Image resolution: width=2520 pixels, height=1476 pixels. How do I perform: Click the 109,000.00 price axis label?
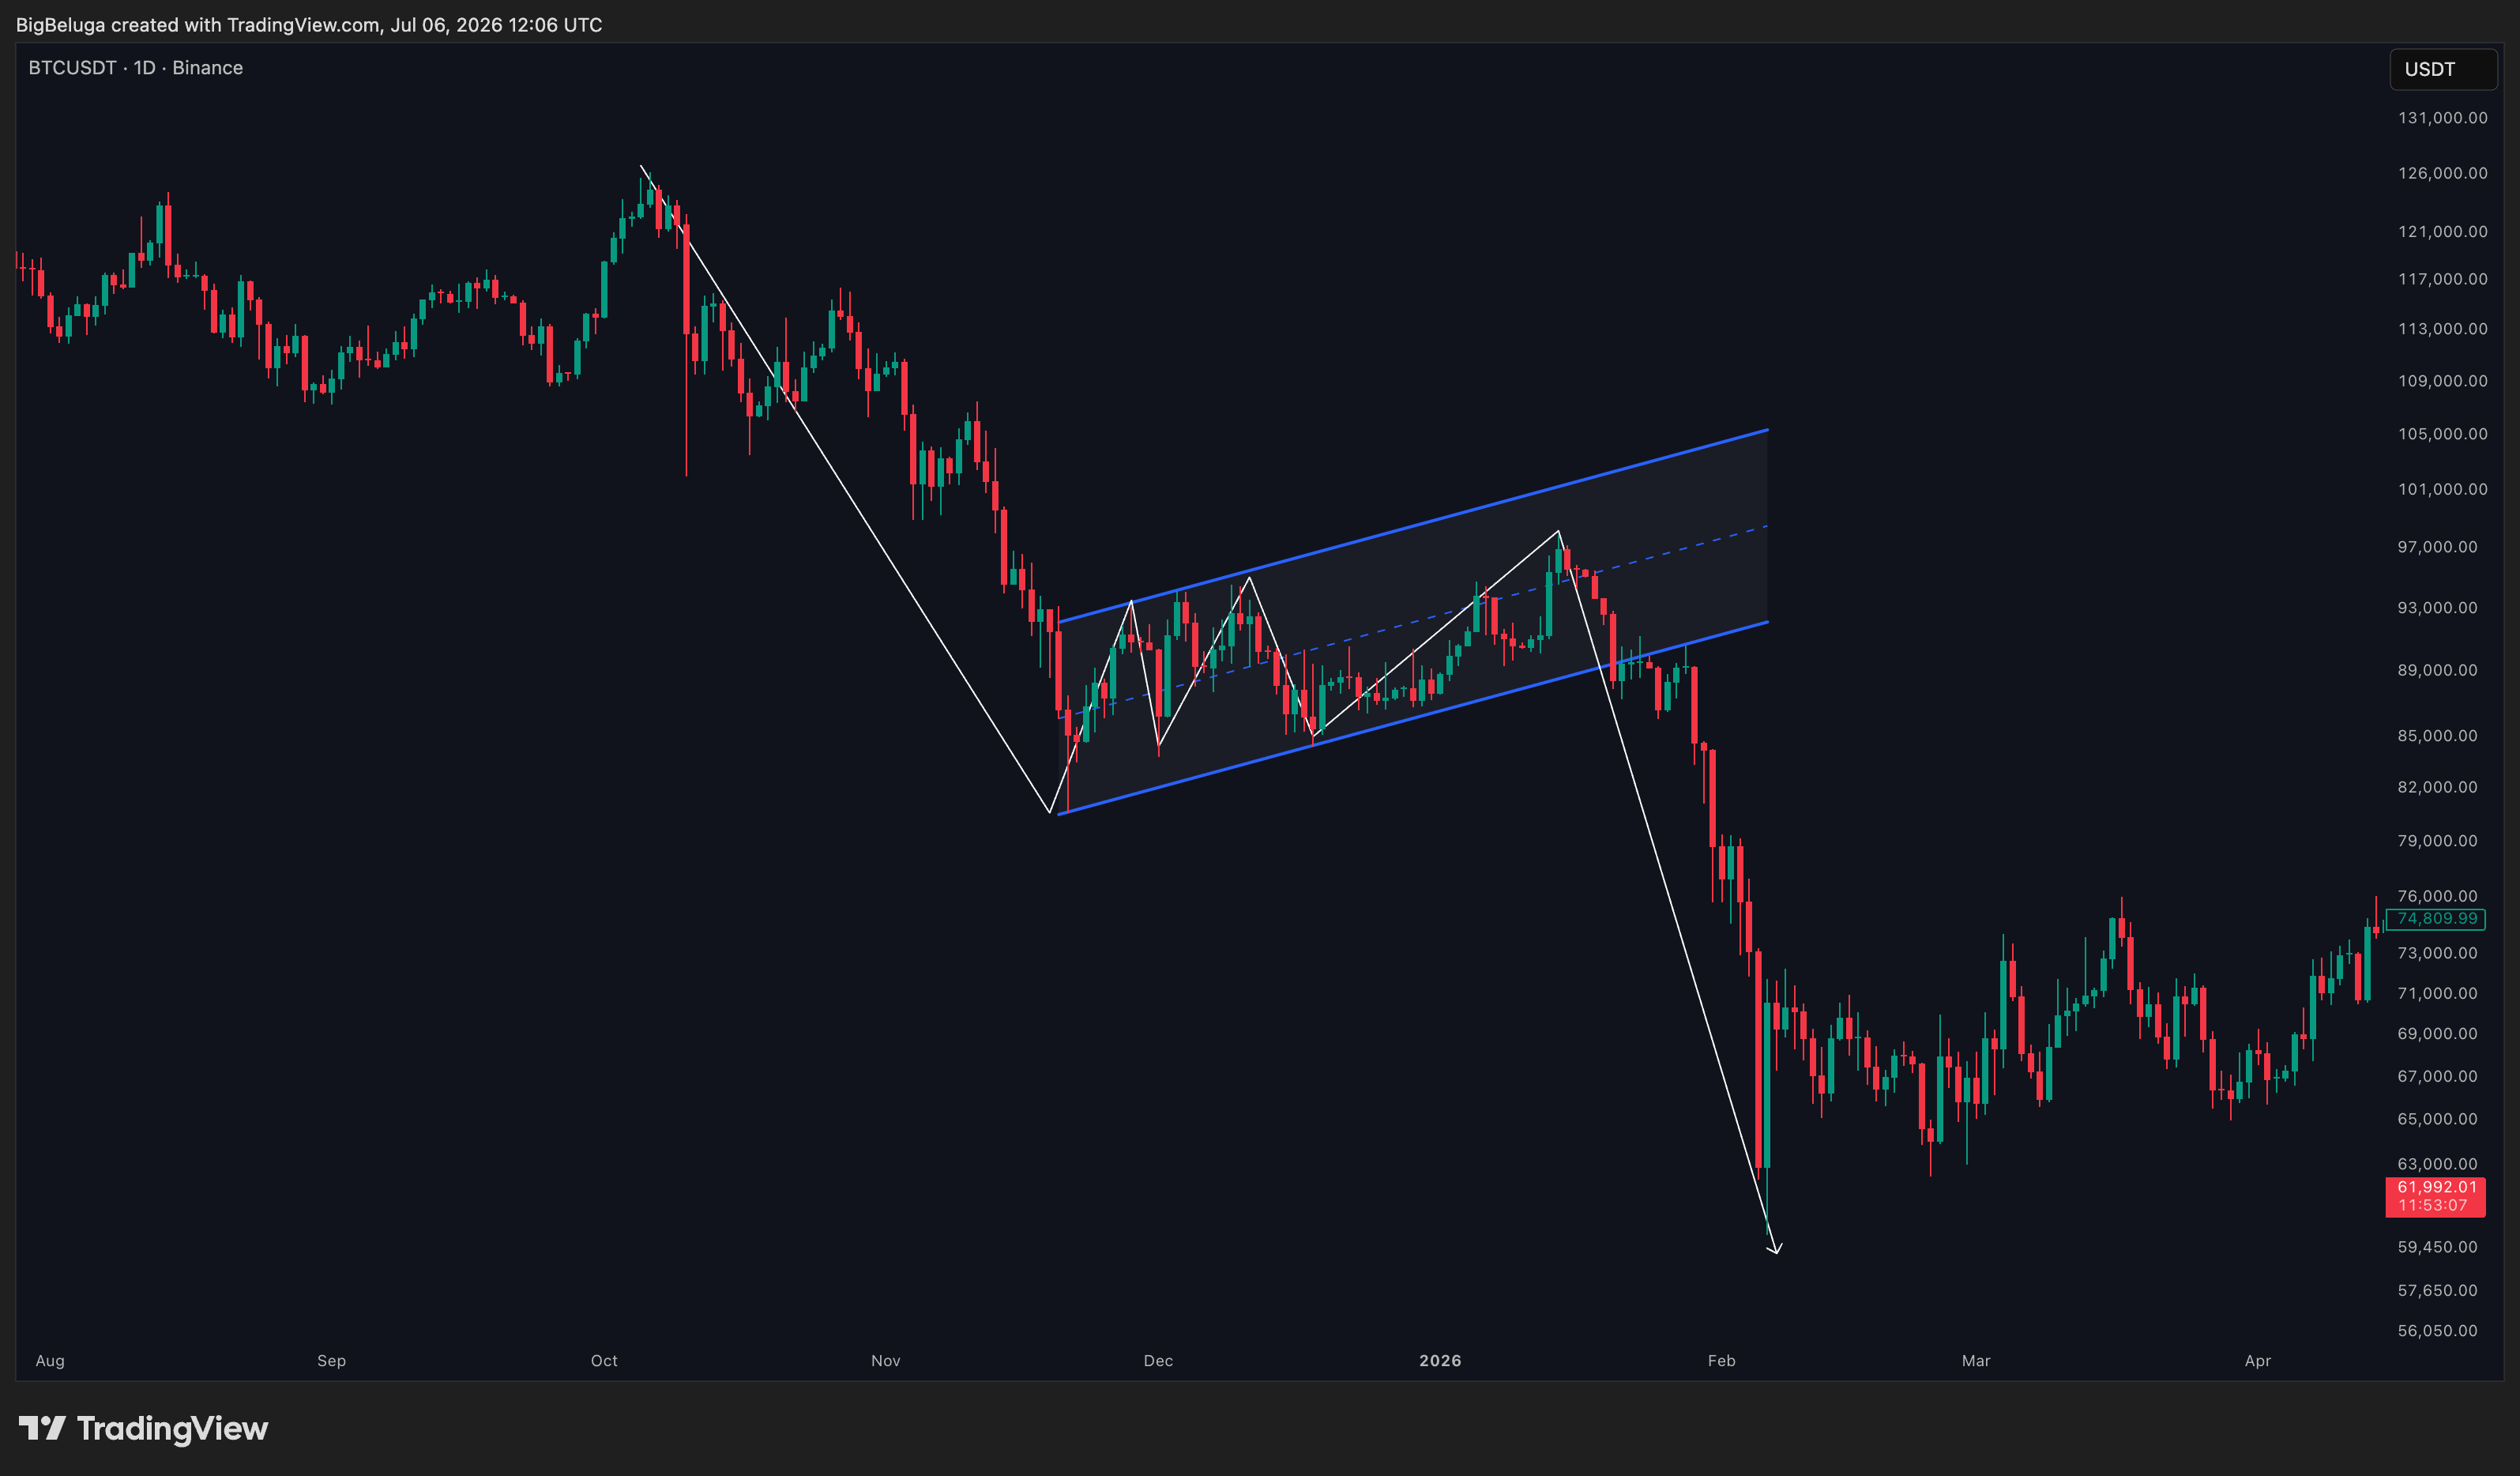(x=2442, y=381)
